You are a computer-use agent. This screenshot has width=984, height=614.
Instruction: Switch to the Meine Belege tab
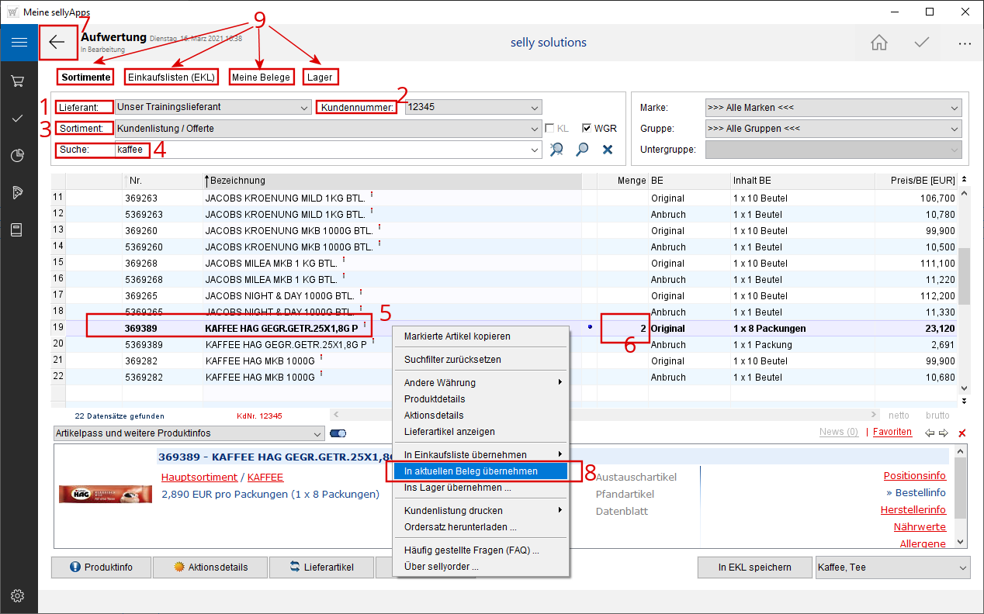(x=261, y=77)
